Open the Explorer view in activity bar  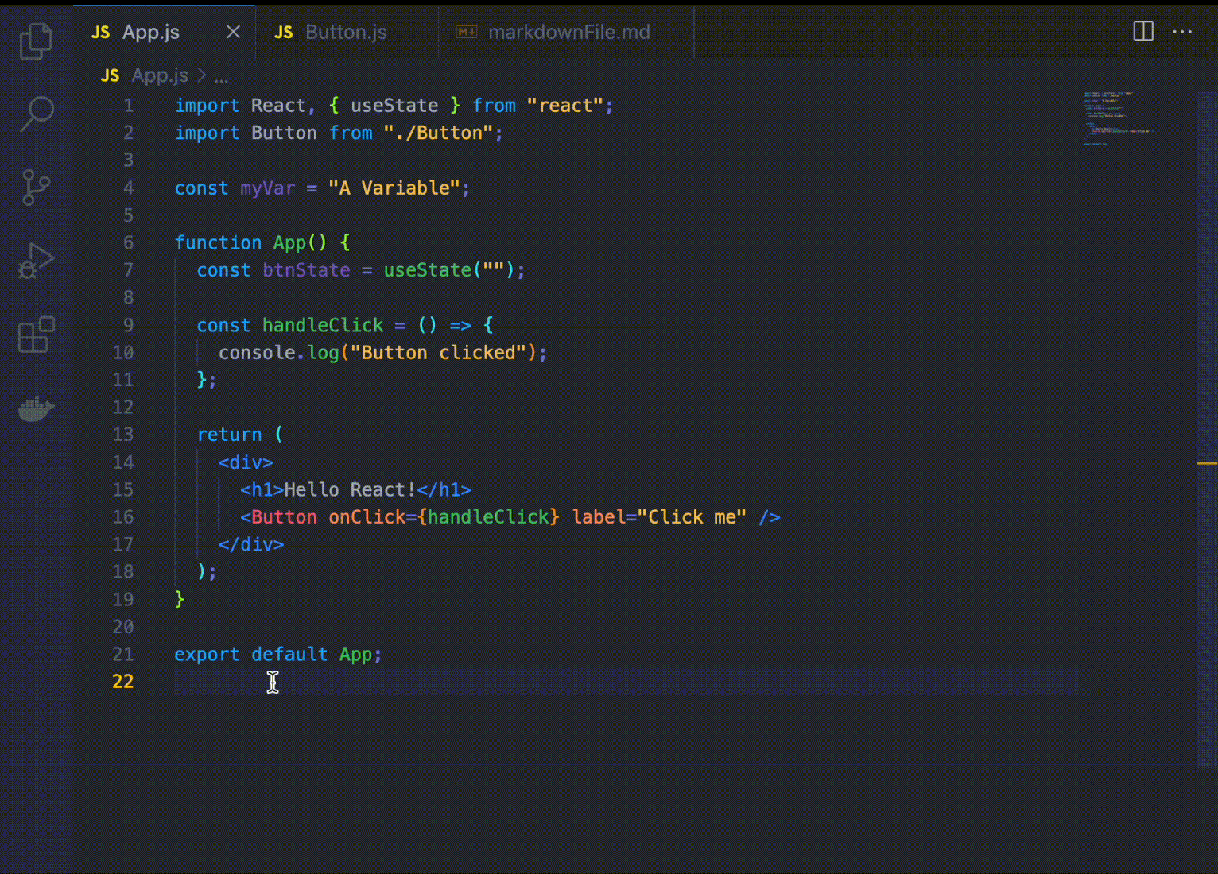[36, 41]
